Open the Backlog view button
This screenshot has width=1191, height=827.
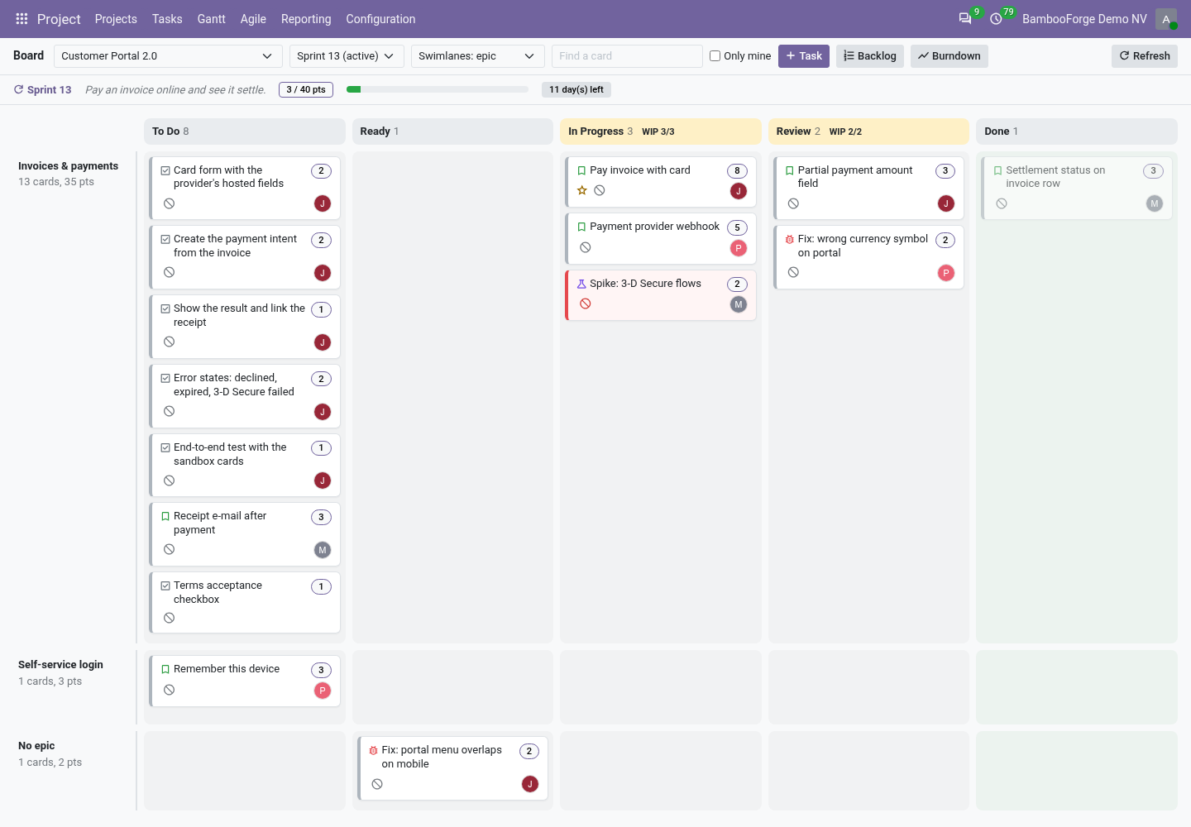click(x=870, y=56)
